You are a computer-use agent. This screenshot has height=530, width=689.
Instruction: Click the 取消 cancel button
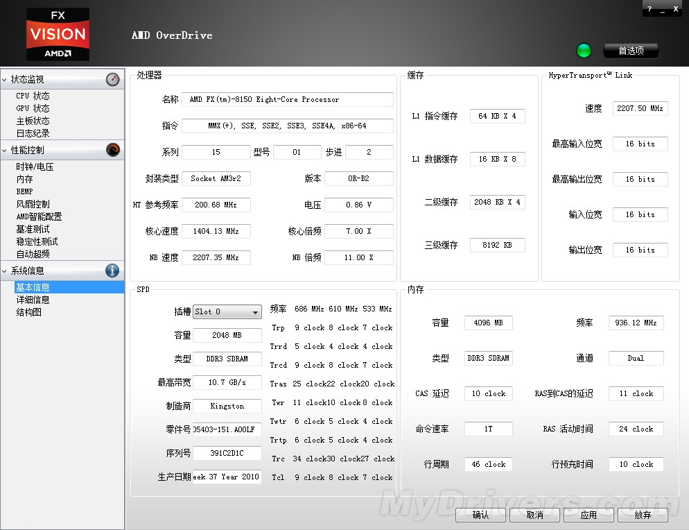[534, 515]
